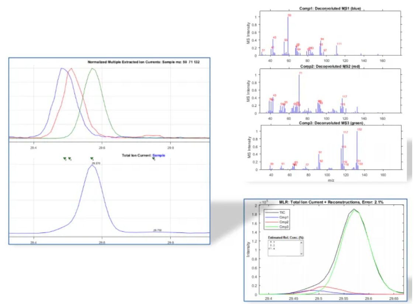Click the blue Sample link in the TIC title

click(159, 156)
